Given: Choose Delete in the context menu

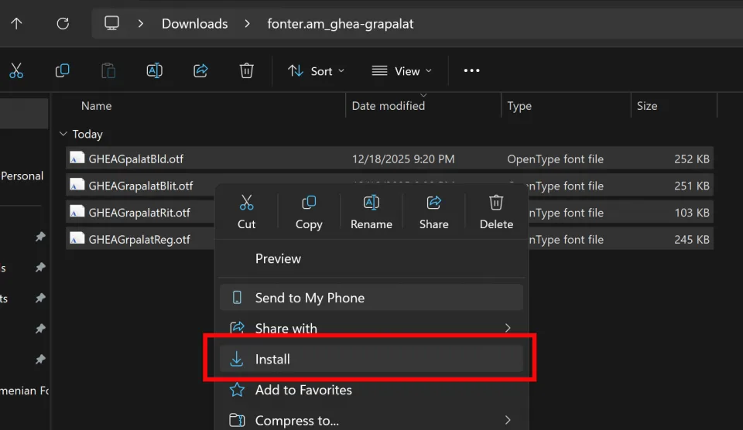Looking at the screenshot, I should click(x=496, y=212).
